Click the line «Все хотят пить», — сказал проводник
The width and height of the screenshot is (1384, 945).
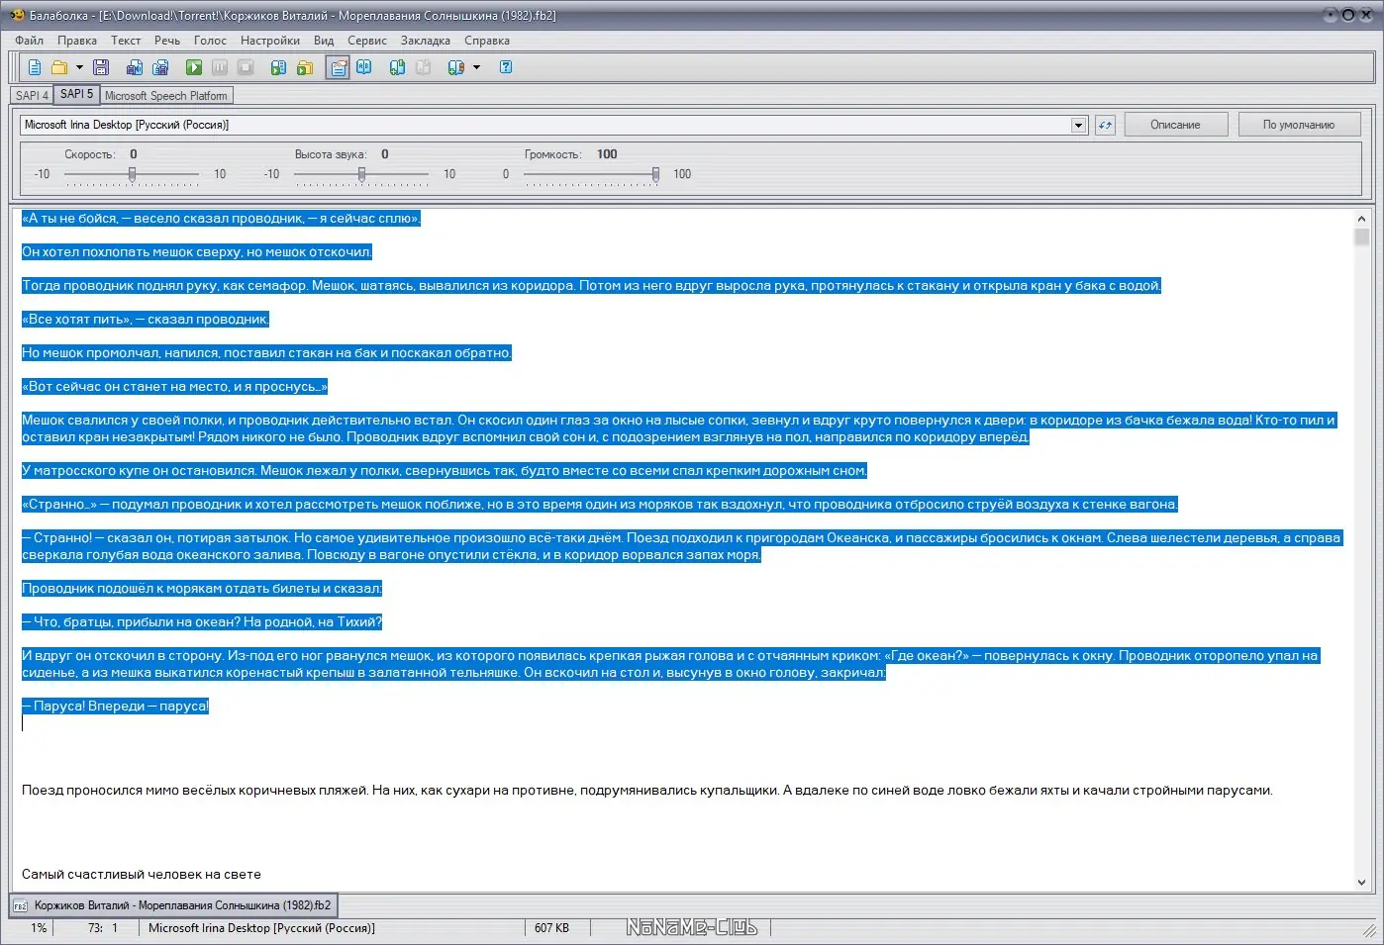click(x=146, y=320)
